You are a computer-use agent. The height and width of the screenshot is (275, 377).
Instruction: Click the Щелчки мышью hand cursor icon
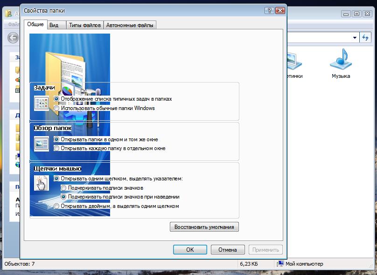click(41, 183)
